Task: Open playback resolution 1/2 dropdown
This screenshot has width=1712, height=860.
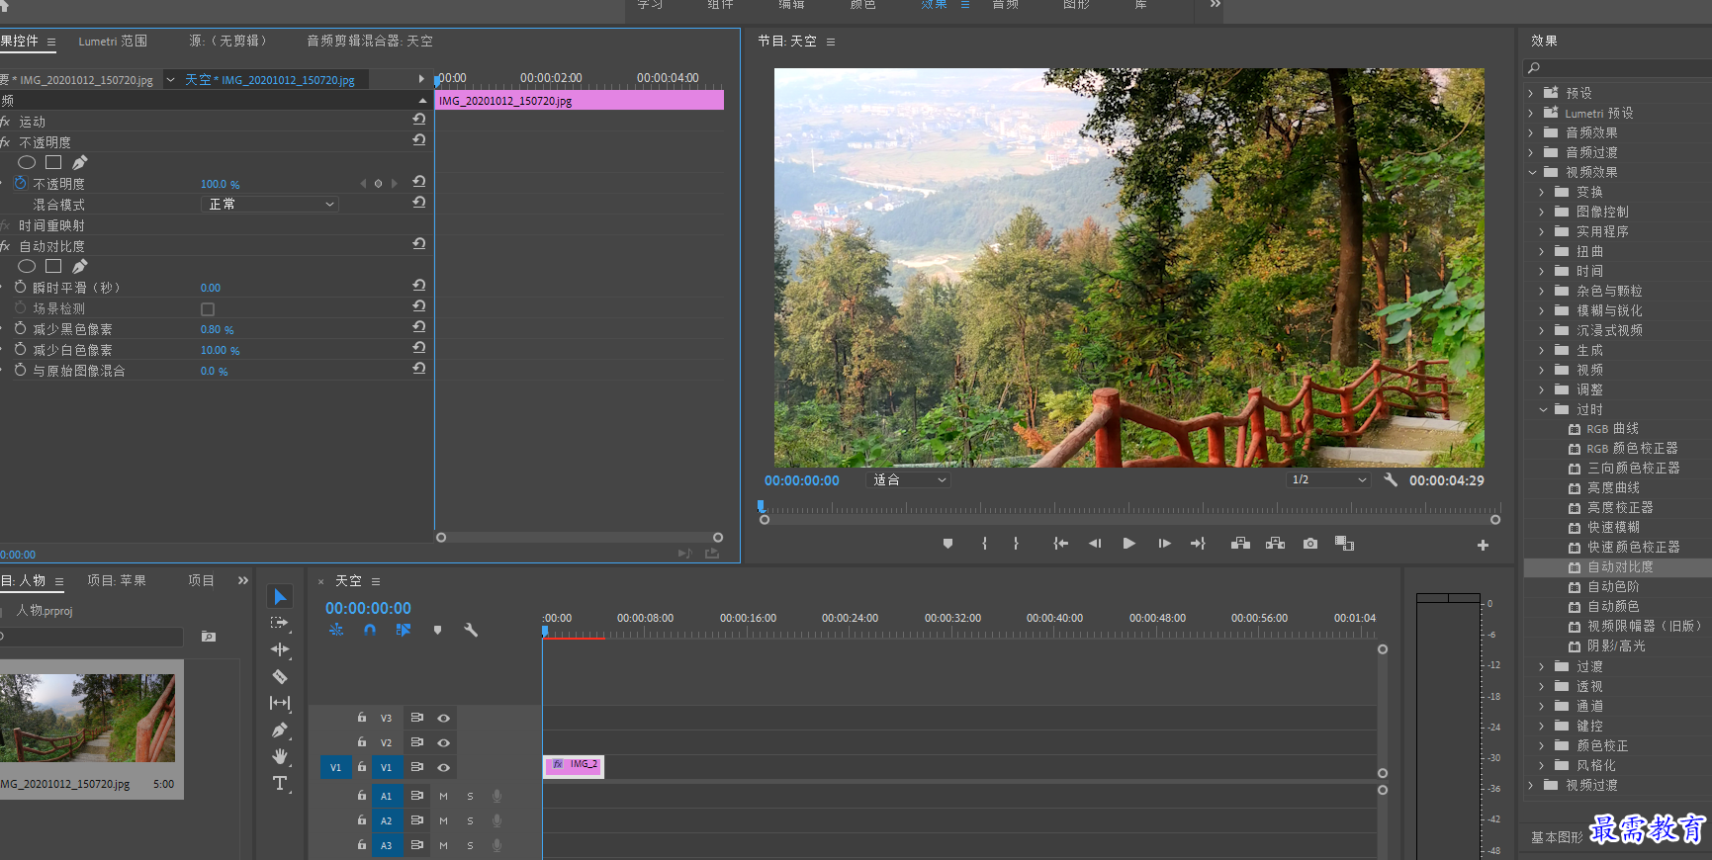Action: click(x=1328, y=479)
